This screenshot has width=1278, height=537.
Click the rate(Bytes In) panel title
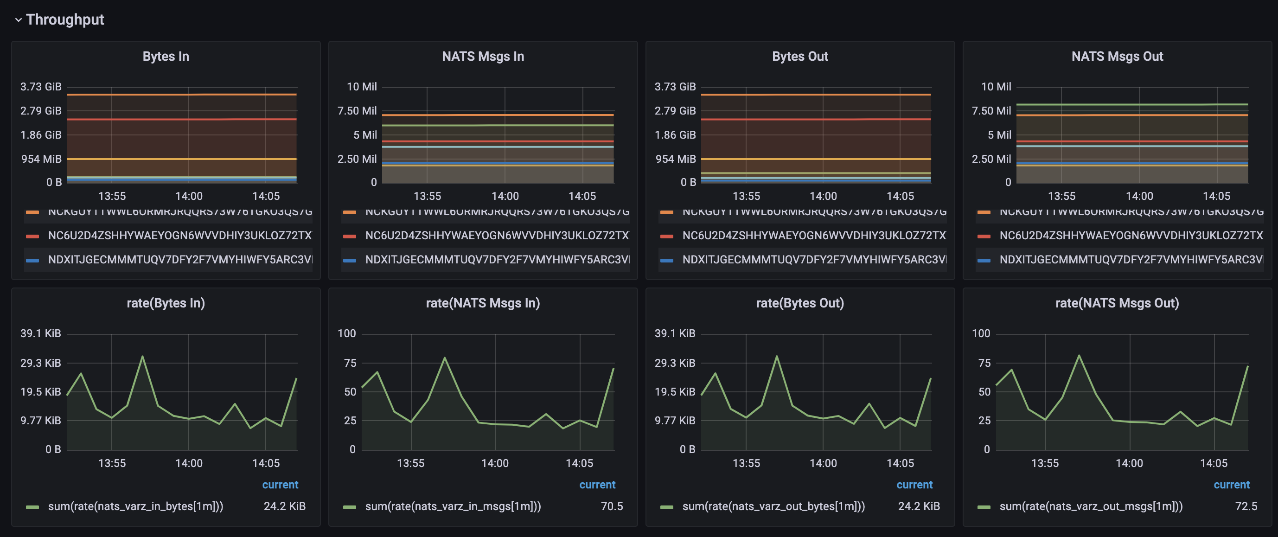166,303
